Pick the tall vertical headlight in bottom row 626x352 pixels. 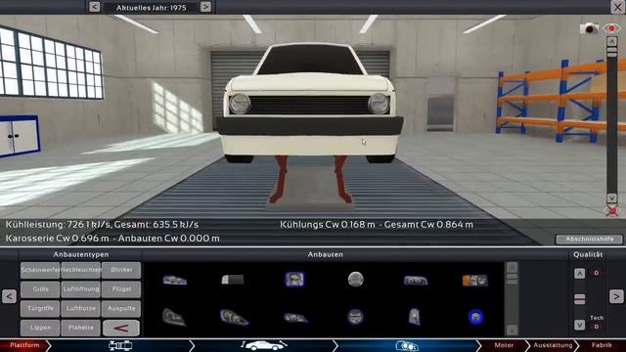415,317
